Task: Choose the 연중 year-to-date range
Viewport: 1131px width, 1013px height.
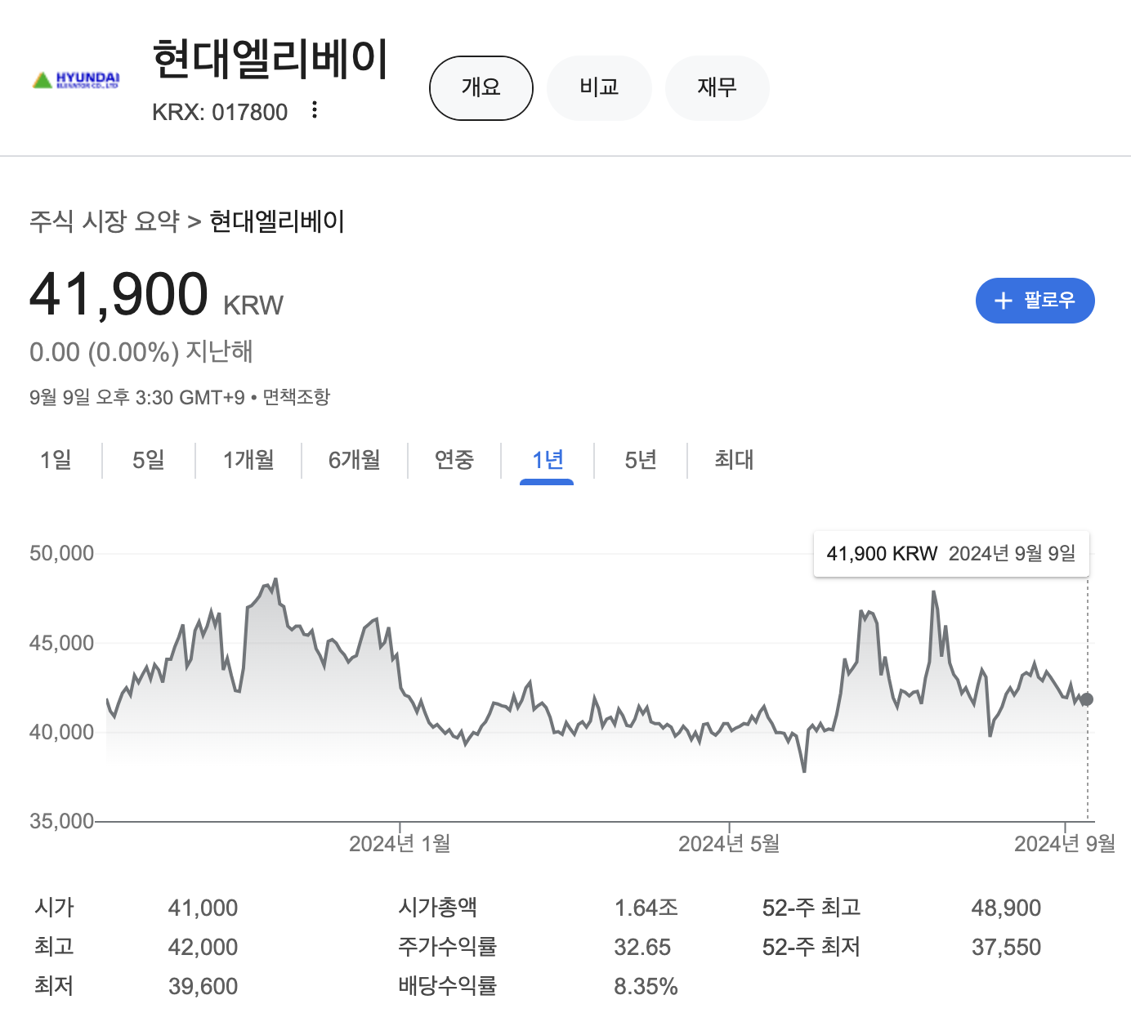Action: [x=454, y=460]
